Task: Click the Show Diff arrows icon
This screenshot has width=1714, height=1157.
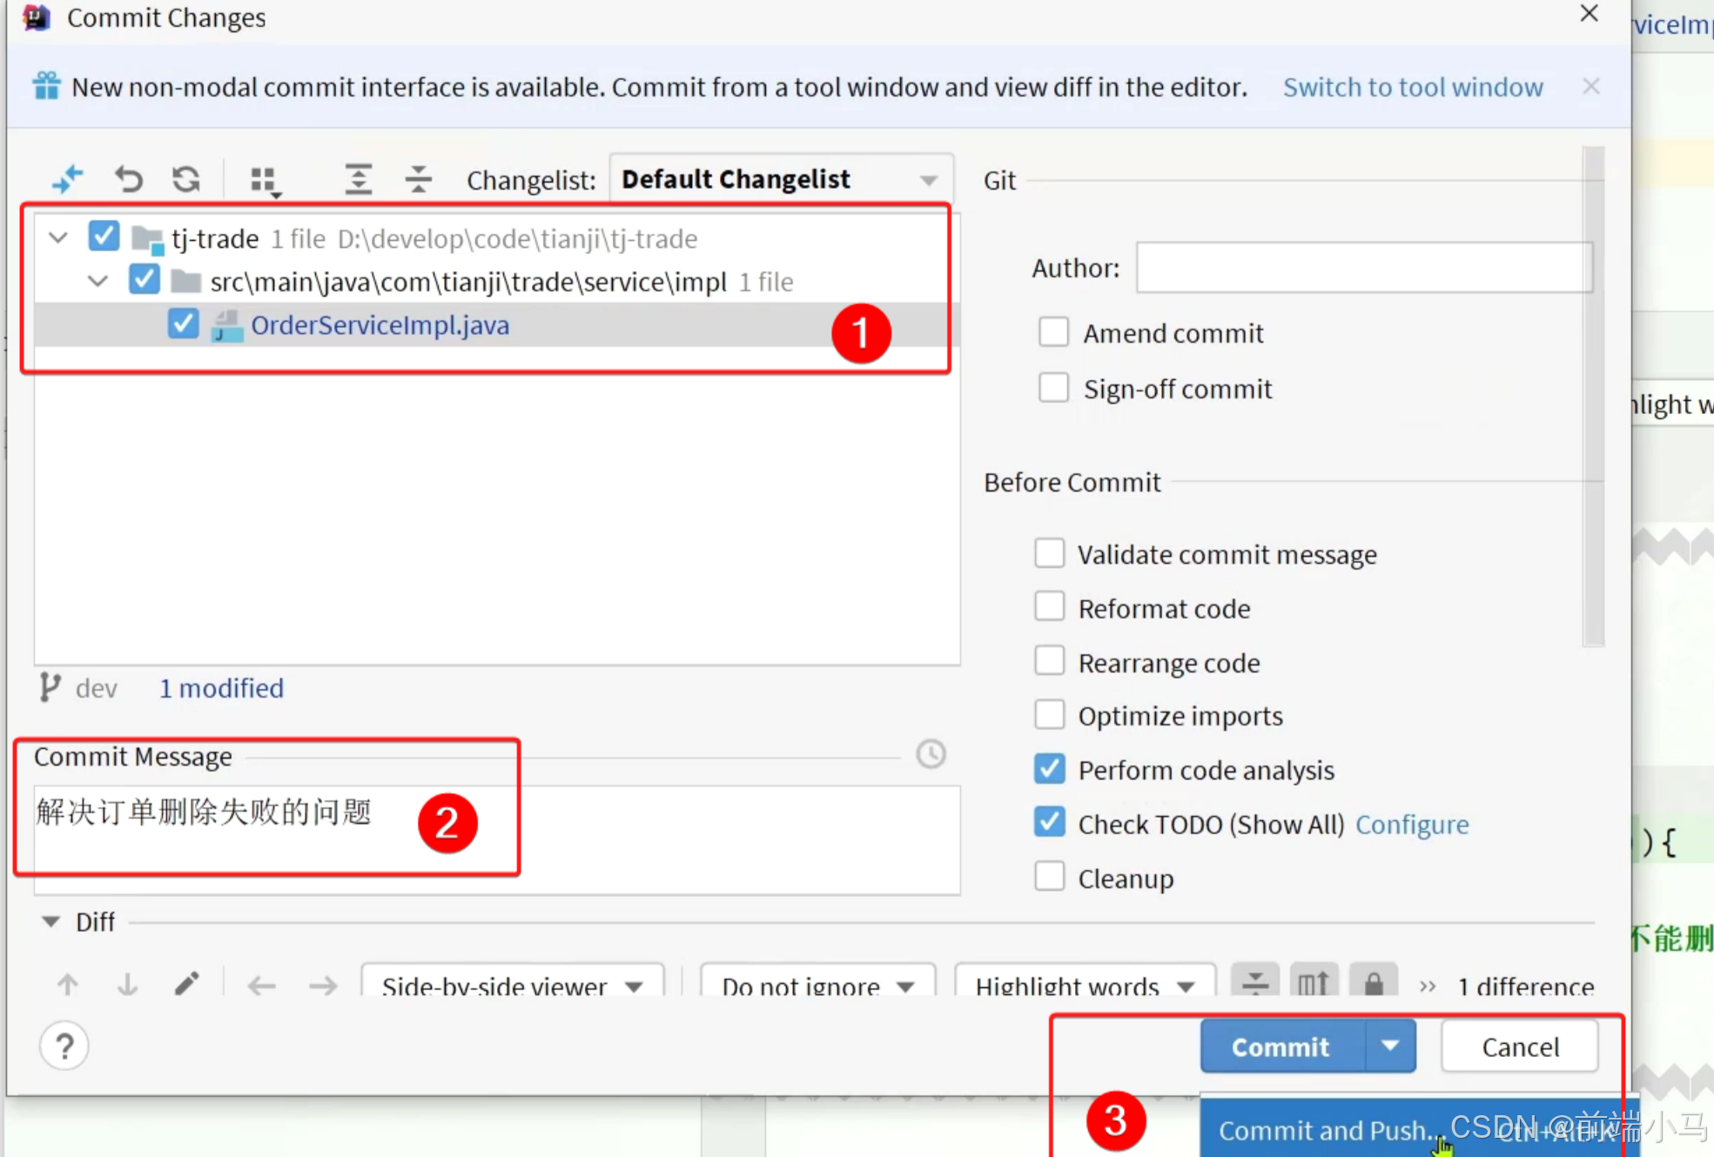Action: pyautogui.click(x=67, y=179)
